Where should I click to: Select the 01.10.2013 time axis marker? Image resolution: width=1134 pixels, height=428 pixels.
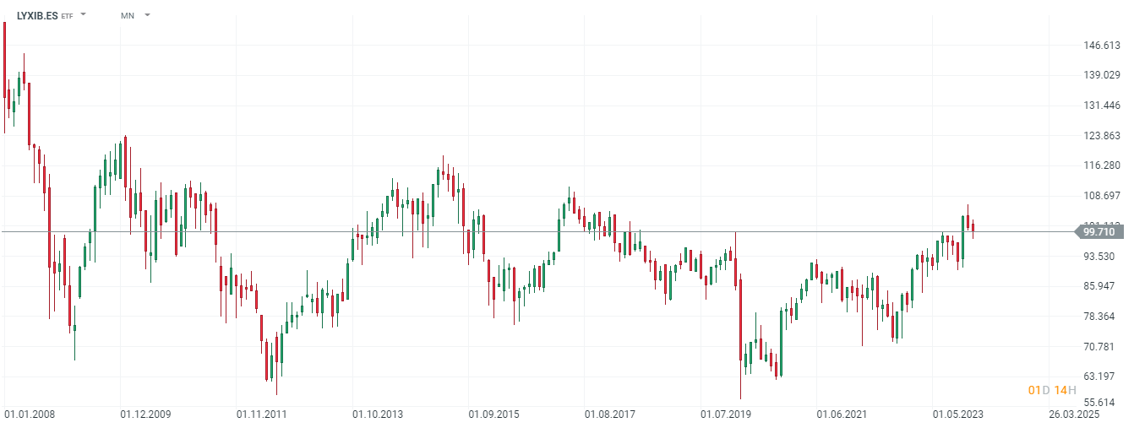(378, 414)
